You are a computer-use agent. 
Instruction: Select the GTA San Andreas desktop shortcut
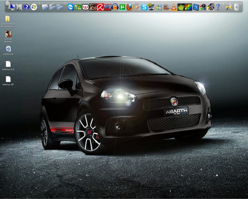(8, 37)
